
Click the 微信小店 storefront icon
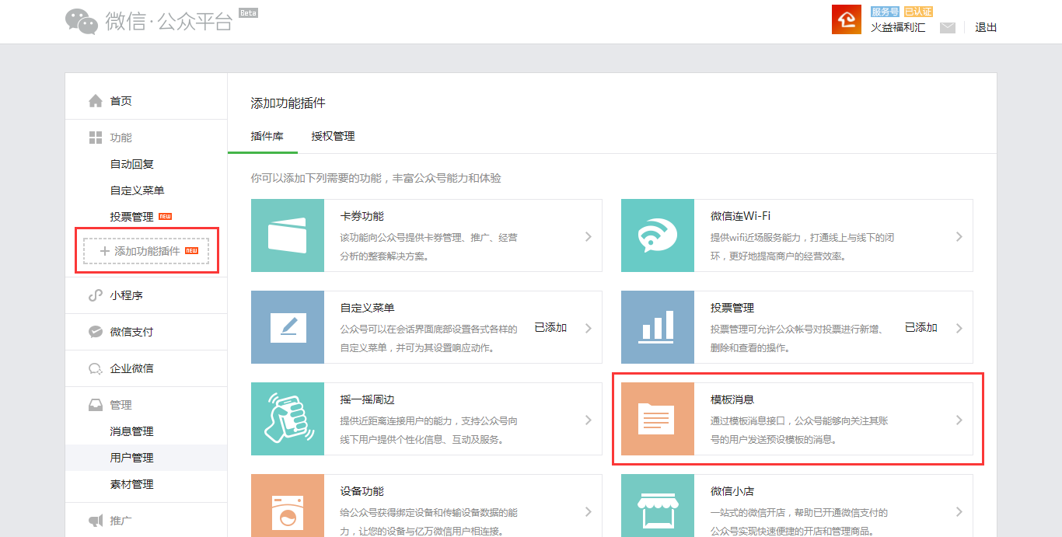click(x=657, y=509)
